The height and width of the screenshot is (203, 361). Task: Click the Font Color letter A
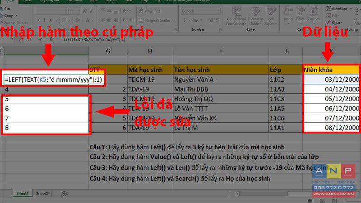coord(88,20)
